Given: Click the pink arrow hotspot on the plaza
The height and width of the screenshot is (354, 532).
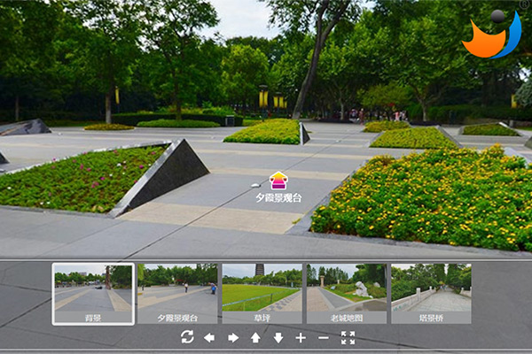Looking at the screenshot, I should pos(278,181).
